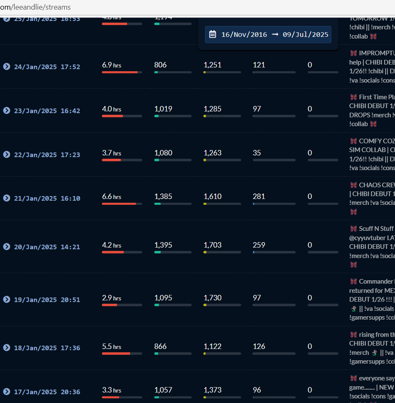The width and height of the screenshot is (395, 403).
Task: Select the 4.2 hrs duration value
Action: 112,245
